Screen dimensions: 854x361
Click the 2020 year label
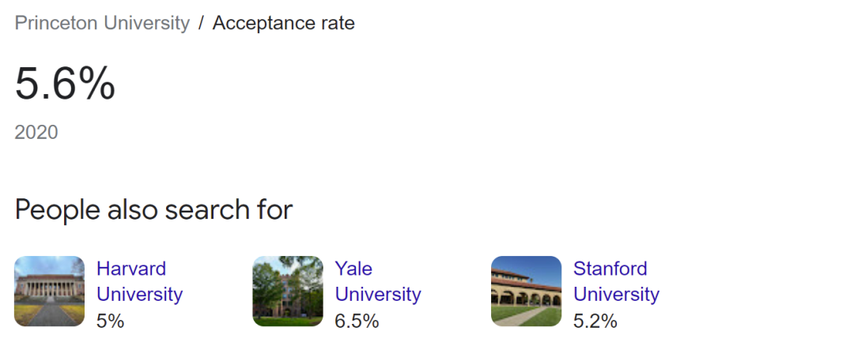(x=36, y=132)
